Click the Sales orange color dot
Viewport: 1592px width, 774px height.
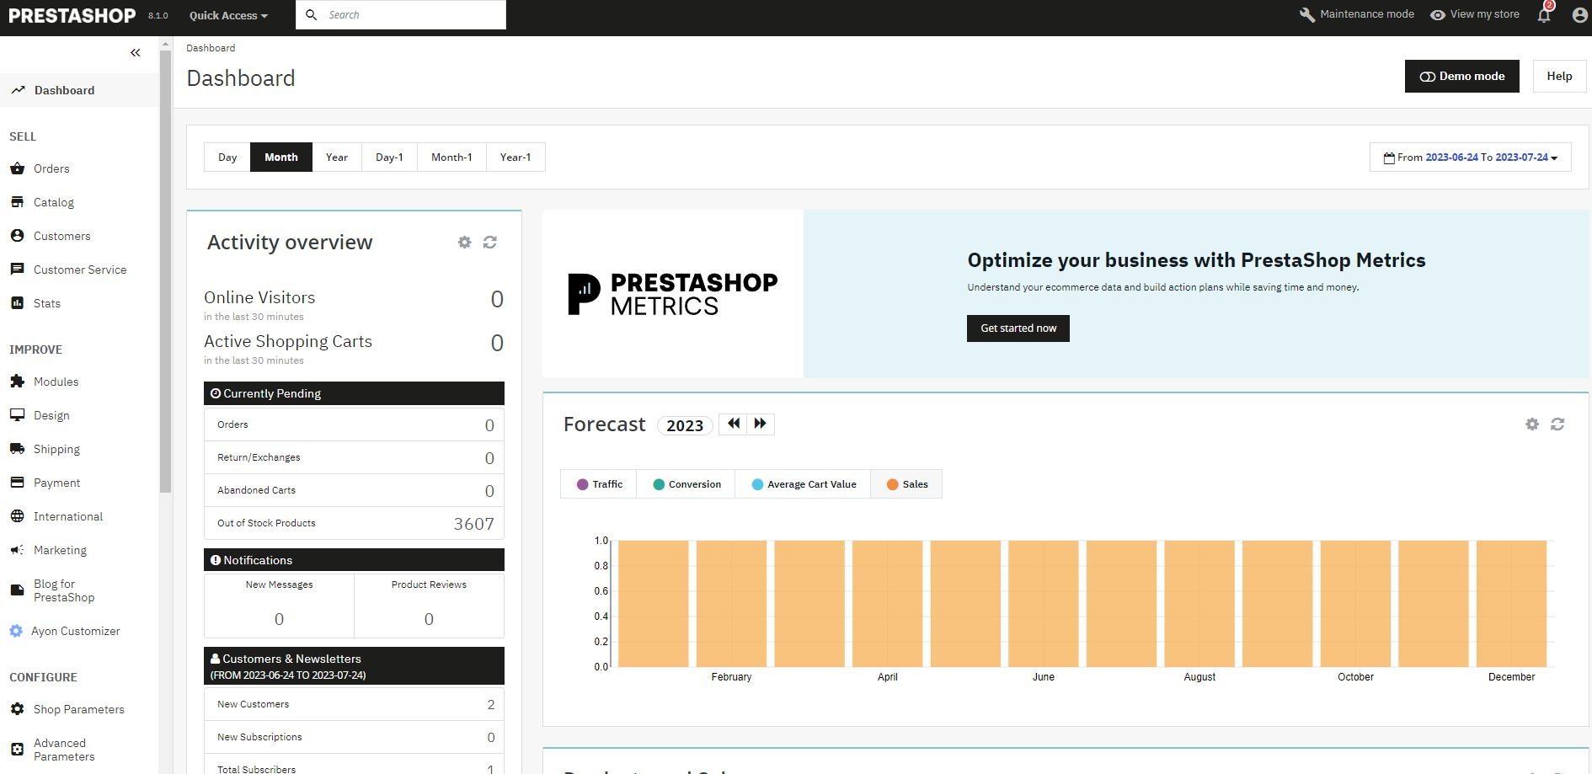tap(892, 484)
